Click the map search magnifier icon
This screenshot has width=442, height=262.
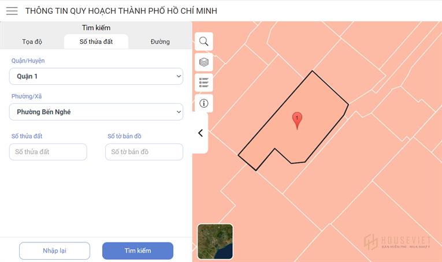coord(204,42)
